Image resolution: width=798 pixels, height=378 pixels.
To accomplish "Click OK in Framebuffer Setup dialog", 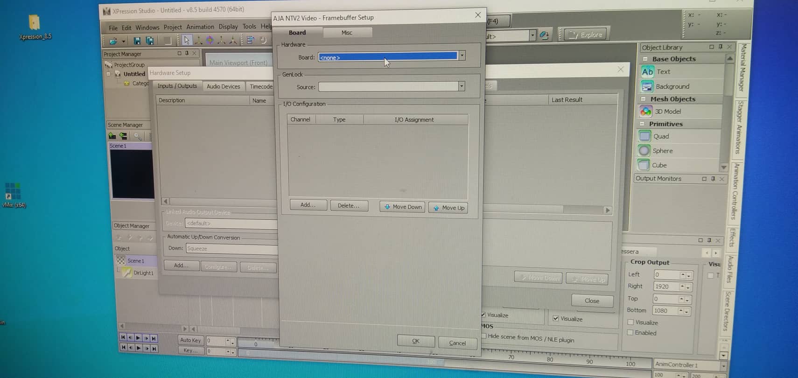I will 416,341.
